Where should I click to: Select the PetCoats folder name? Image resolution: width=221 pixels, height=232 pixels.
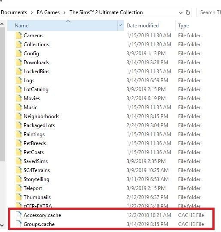[33, 152]
